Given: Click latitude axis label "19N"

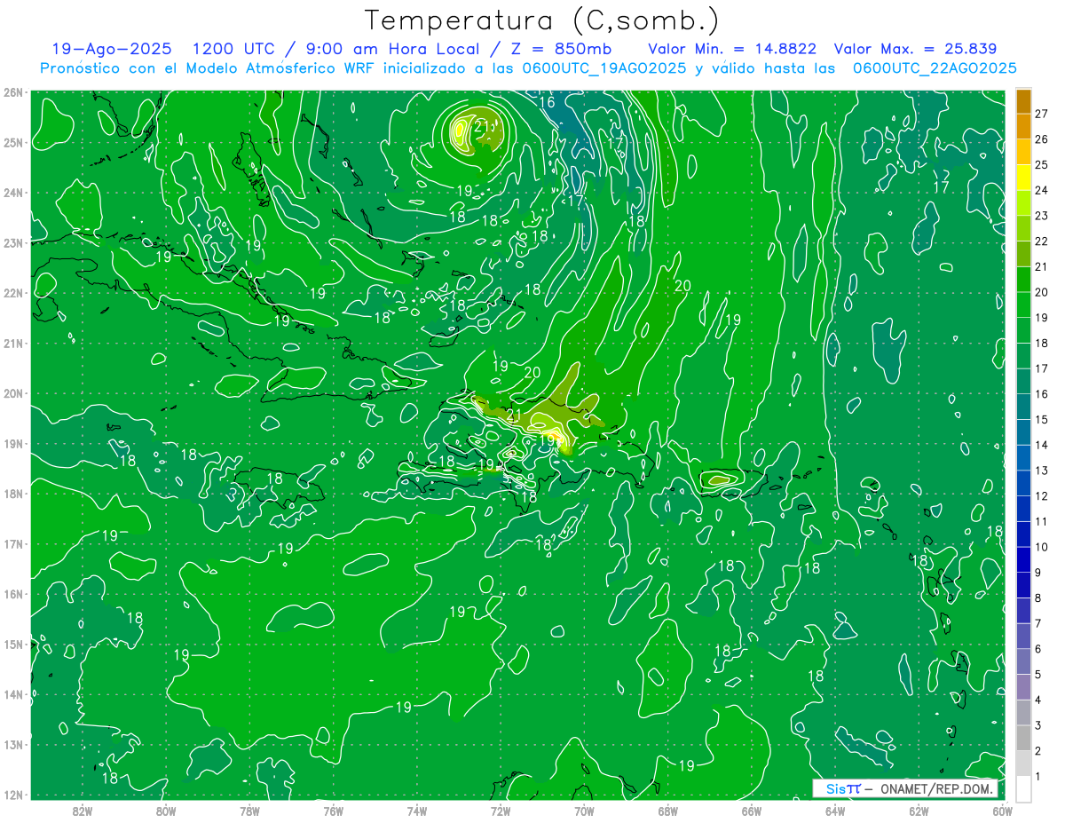Looking at the screenshot, I should click(x=12, y=443).
